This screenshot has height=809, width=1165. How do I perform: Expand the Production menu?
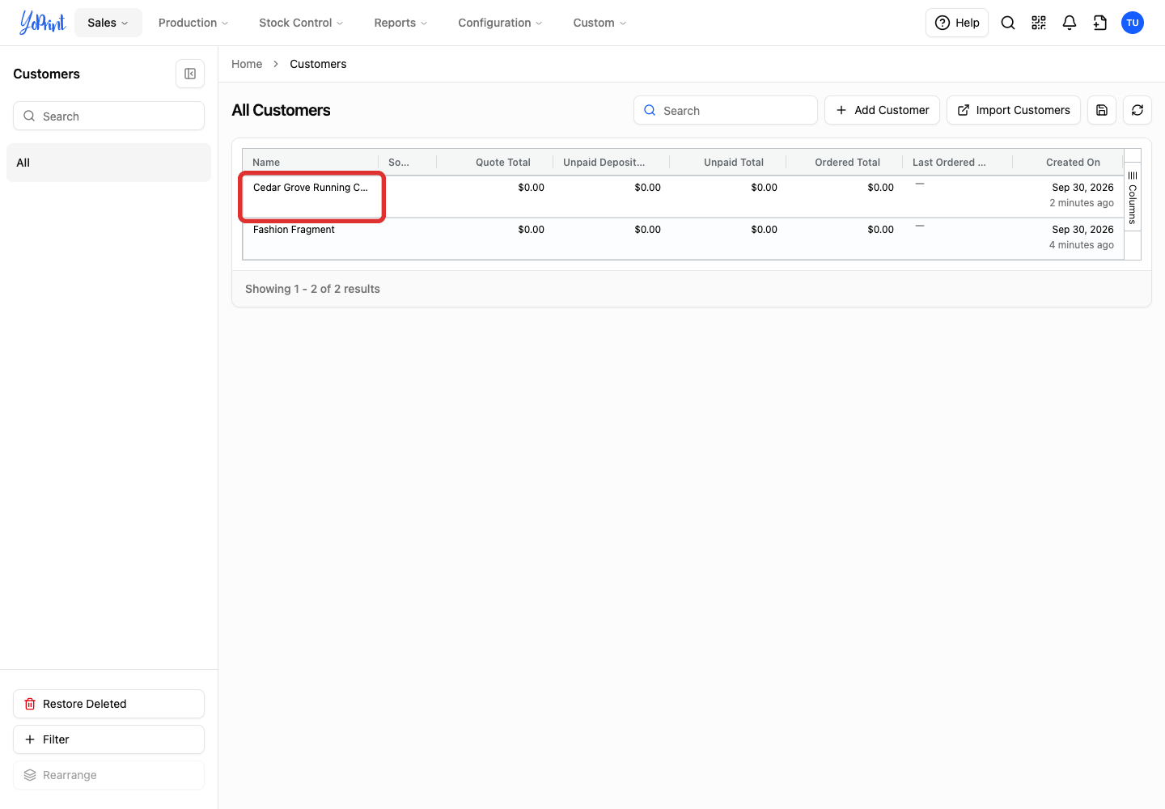pos(193,23)
